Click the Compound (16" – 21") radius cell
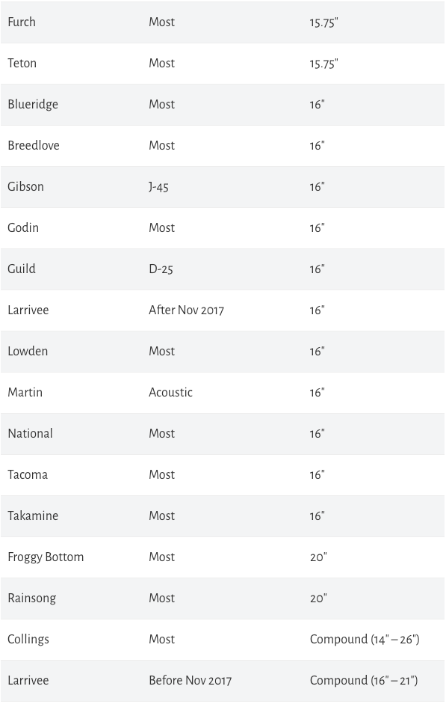The width and height of the screenshot is (446, 704). 364,681
